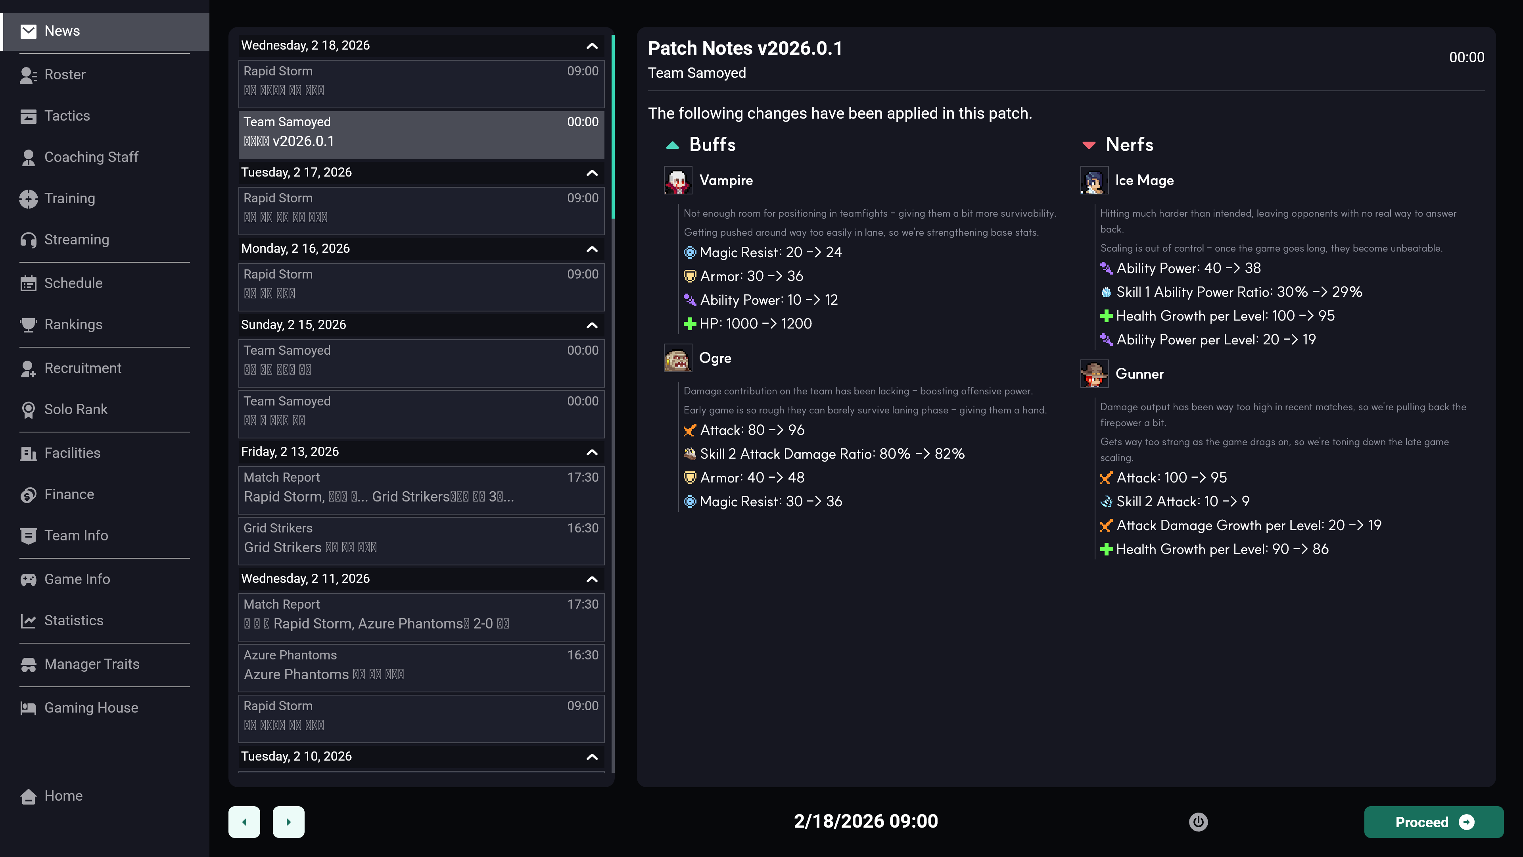Open the Solo Rank page

(x=76, y=409)
